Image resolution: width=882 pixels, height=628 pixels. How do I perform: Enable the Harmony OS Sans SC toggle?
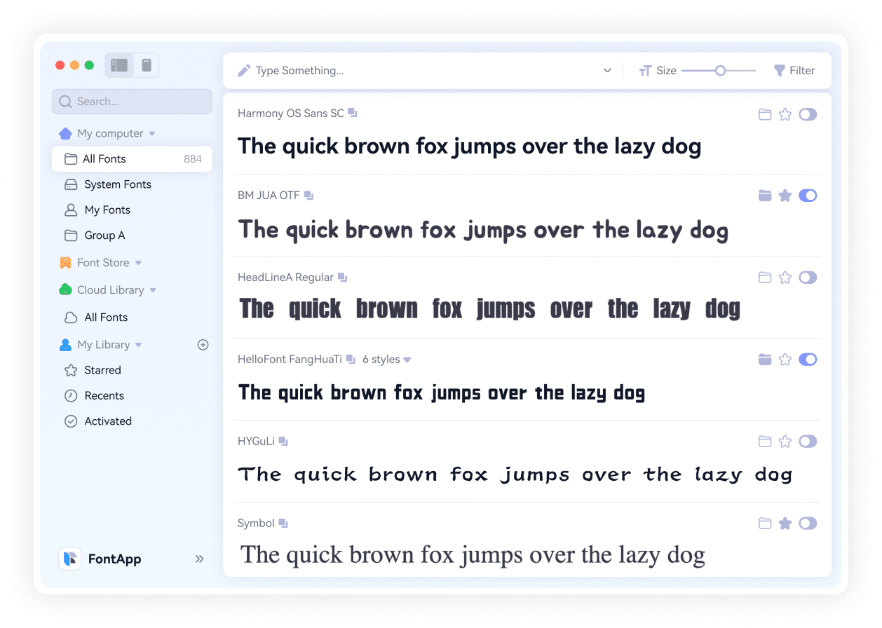(x=808, y=114)
